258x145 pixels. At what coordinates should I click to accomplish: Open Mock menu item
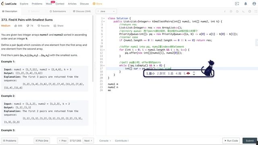tap(49, 4)
